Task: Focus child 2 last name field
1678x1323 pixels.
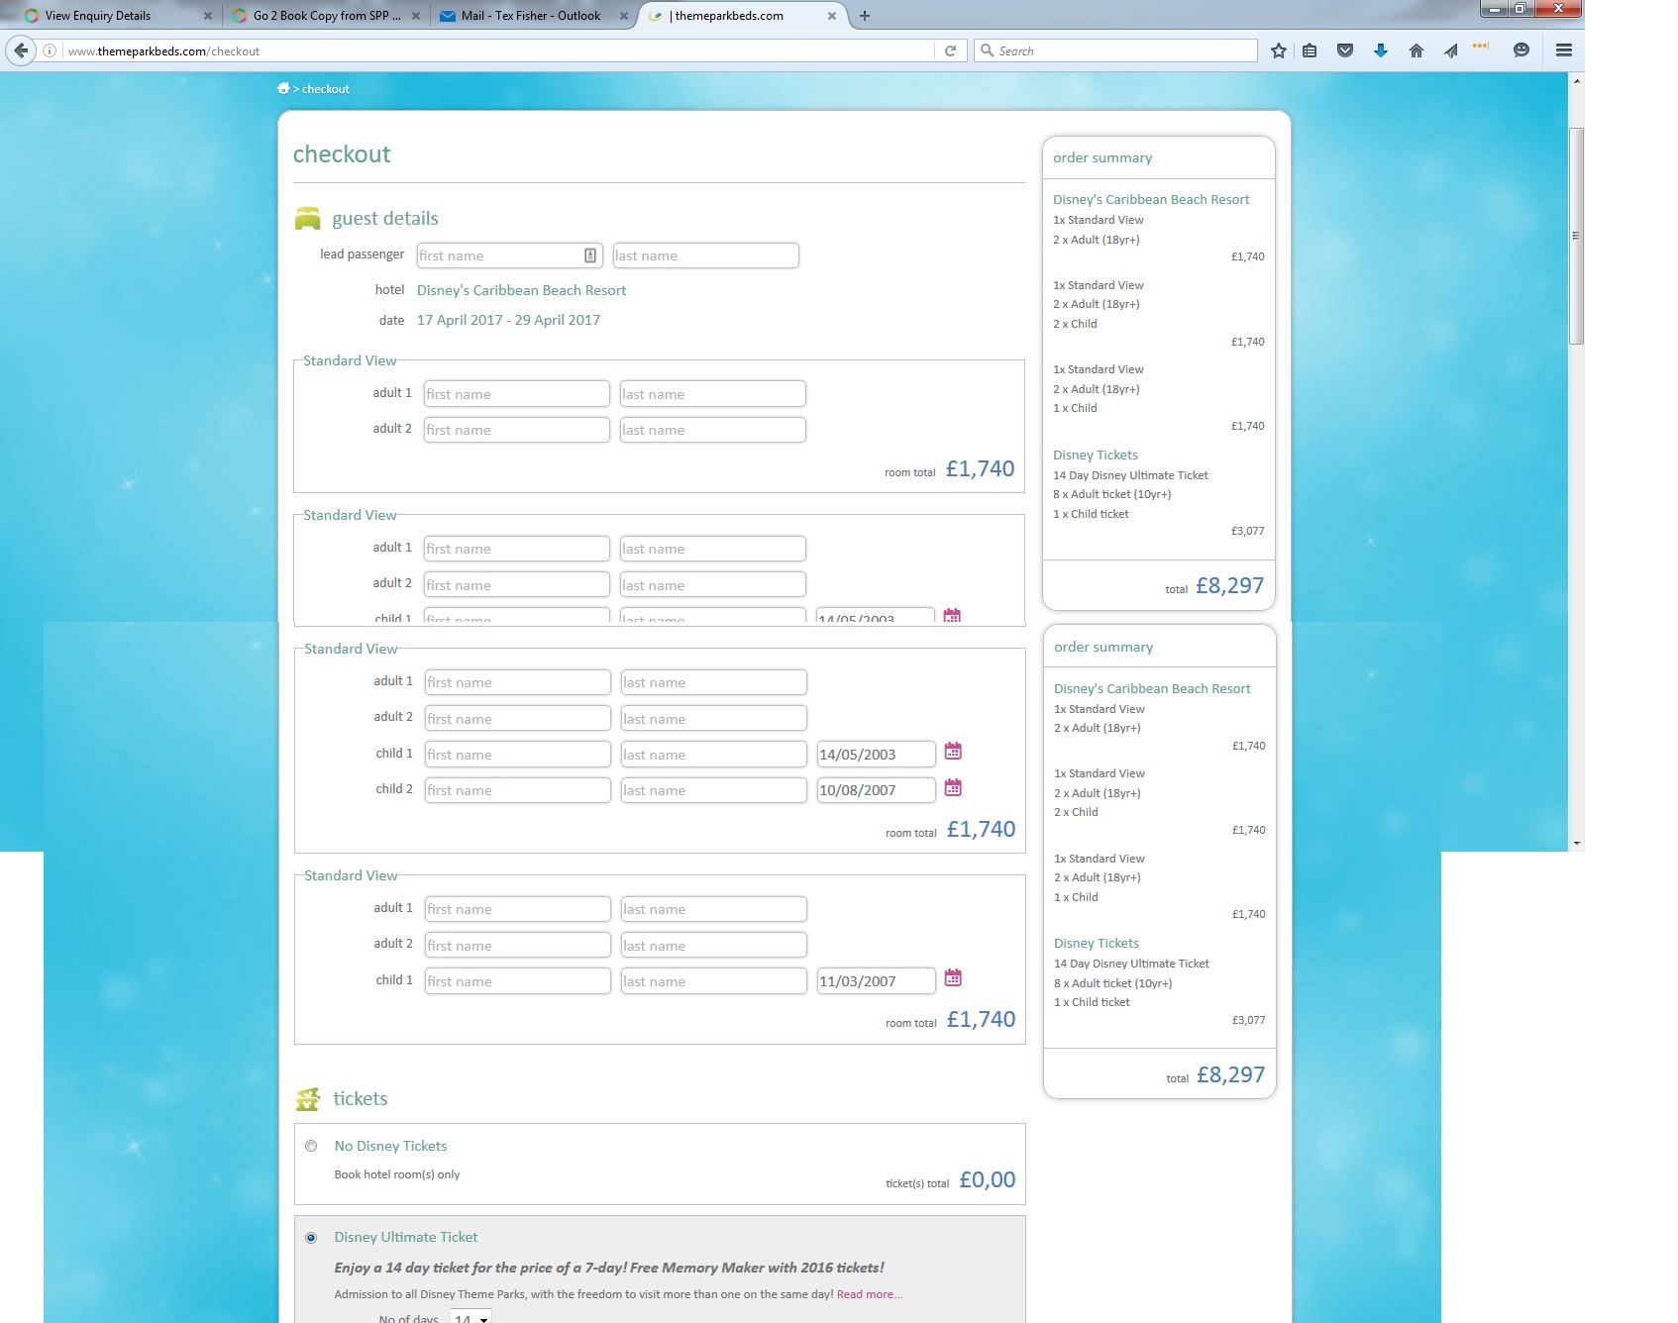Action: tap(713, 790)
